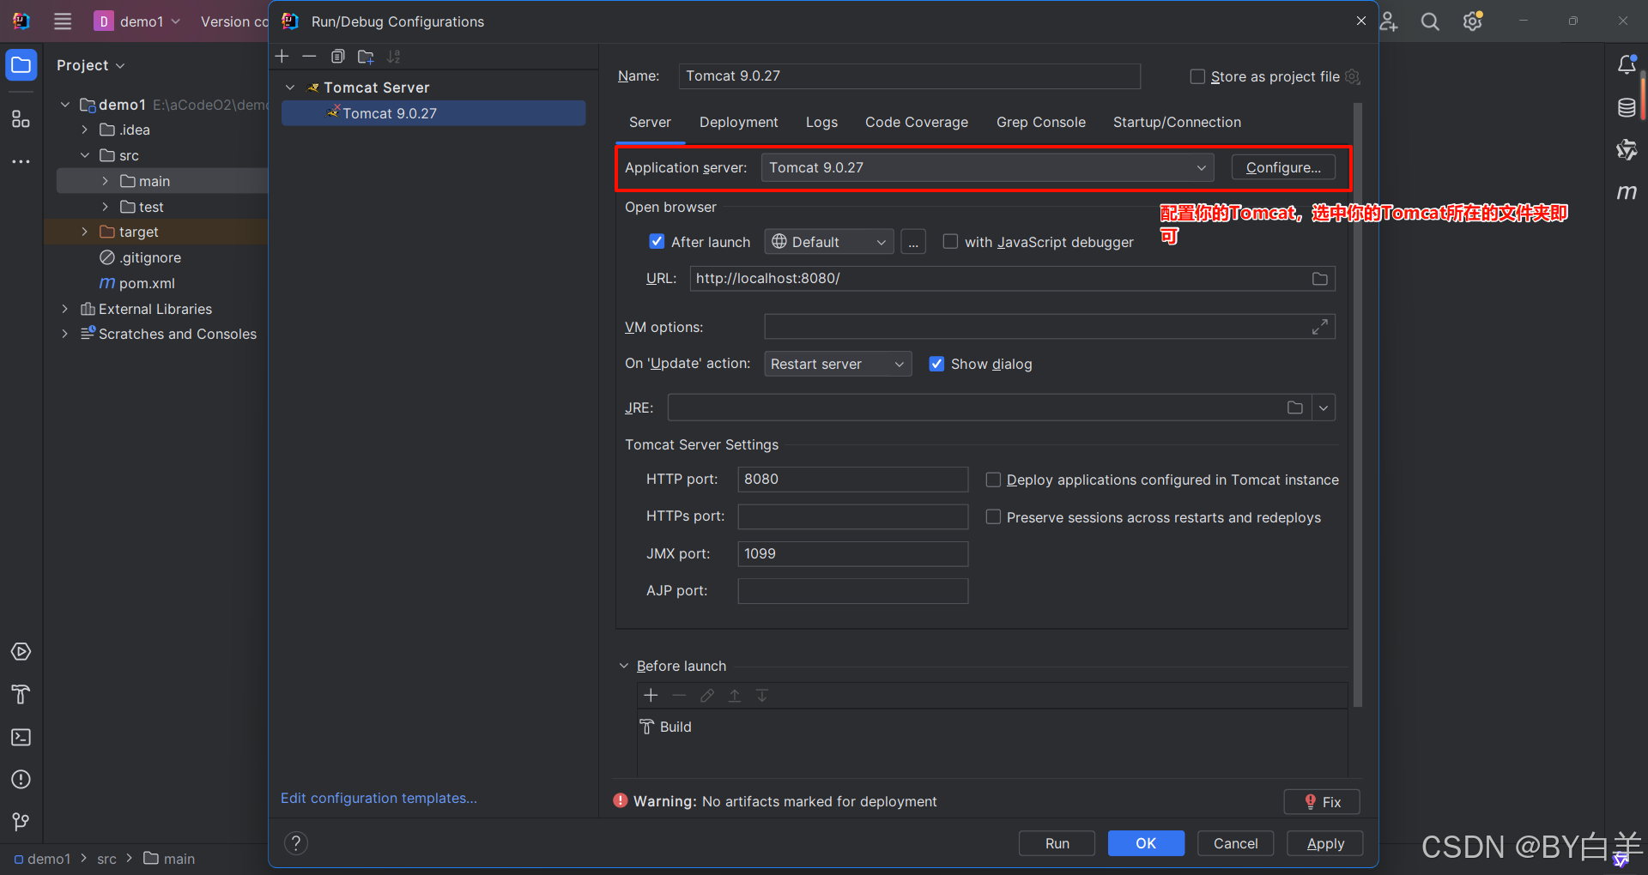This screenshot has width=1648, height=875.
Task: Check Preserve sessions across restarts and redeploys
Action: (x=993, y=517)
